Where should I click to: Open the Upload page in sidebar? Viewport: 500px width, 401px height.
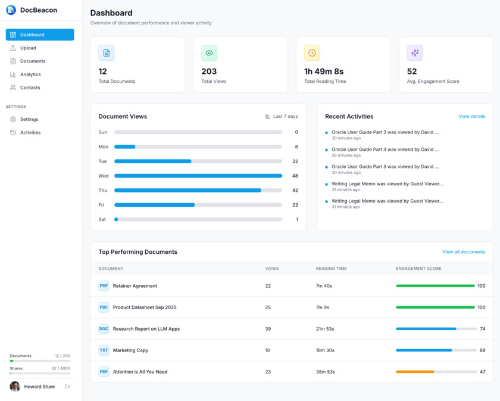tap(28, 48)
